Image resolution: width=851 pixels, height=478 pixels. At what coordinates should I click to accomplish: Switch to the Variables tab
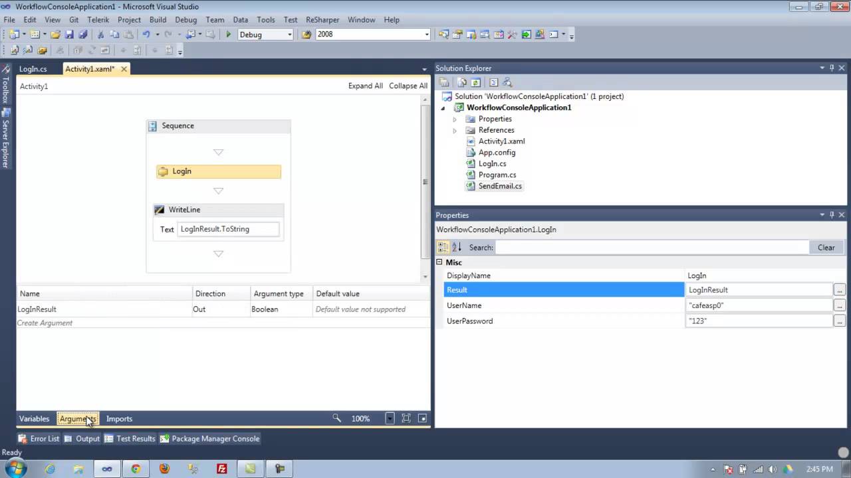(x=34, y=419)
